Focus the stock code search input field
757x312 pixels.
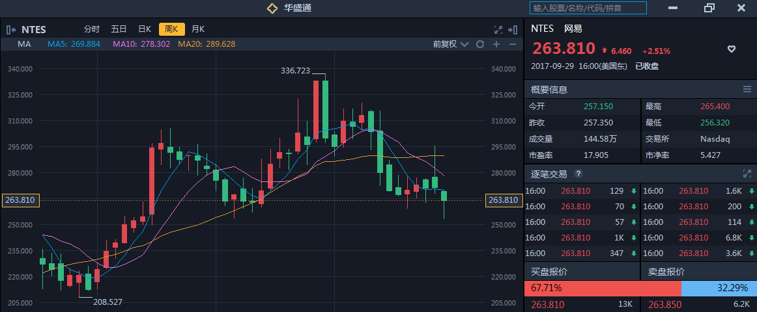click(x=588, y=8)
